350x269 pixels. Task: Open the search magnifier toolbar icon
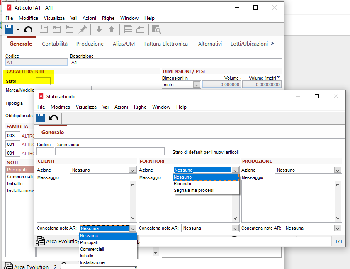click(156, 29)
